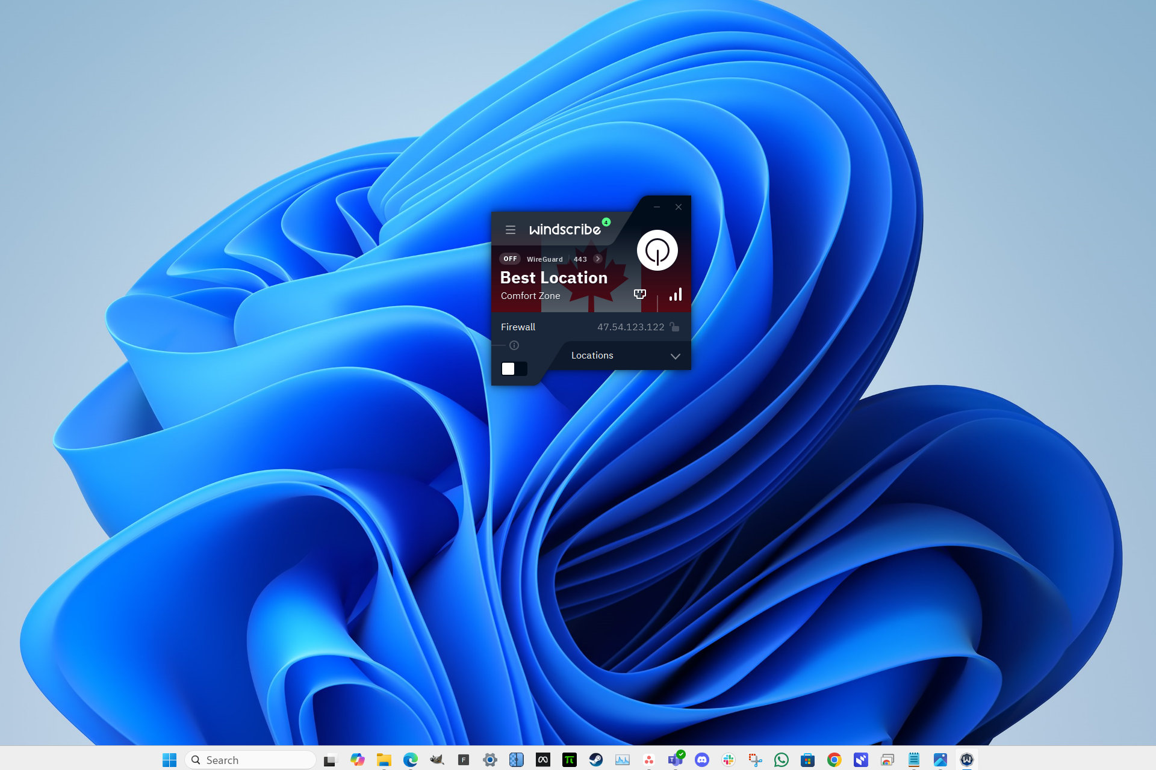
Task: Click the desktop/display icon next to flag
Action: pyautogui.click(x=639, y=295)
